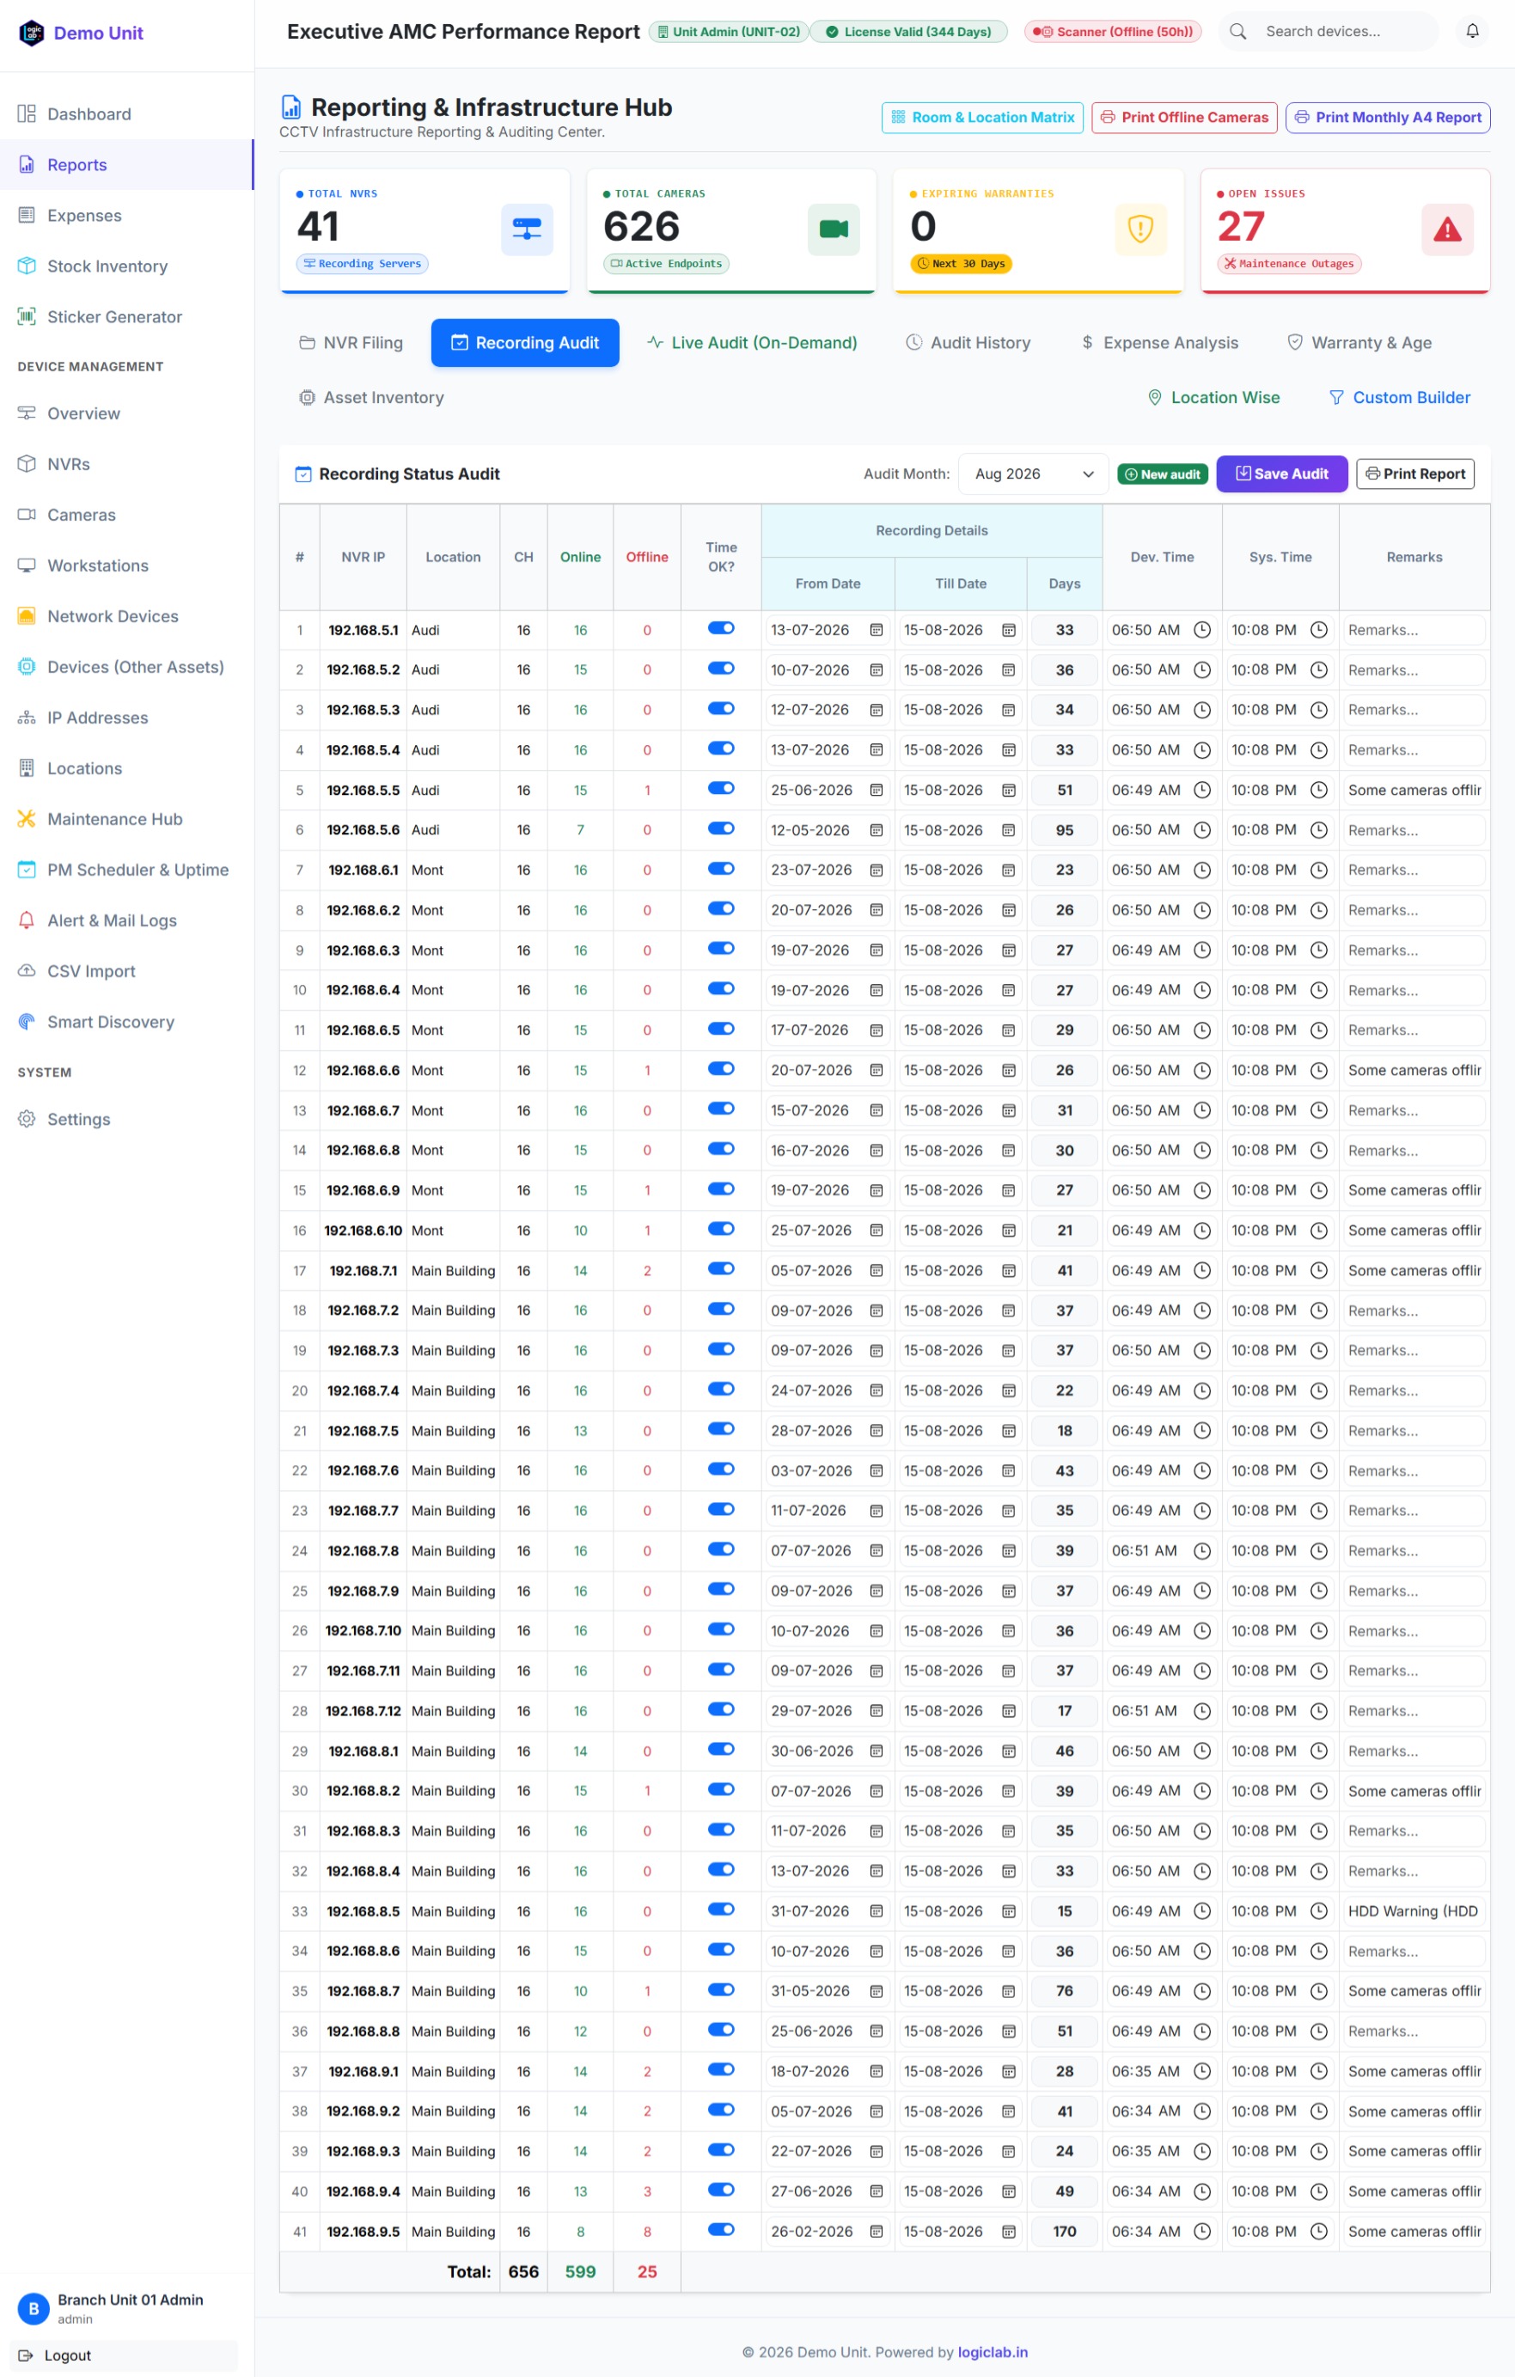1515x2377 pixels.
Task: Click calendar icon for 192.168.9.5 From Date
Action: (877, 2231)
